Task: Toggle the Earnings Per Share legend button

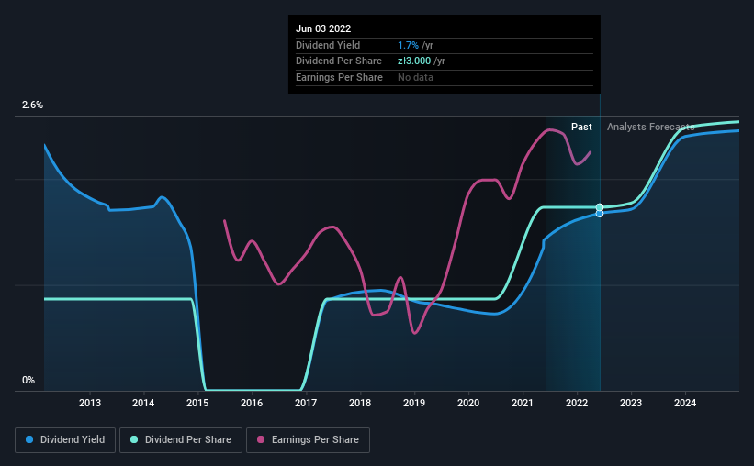Action: coord(308,440)
